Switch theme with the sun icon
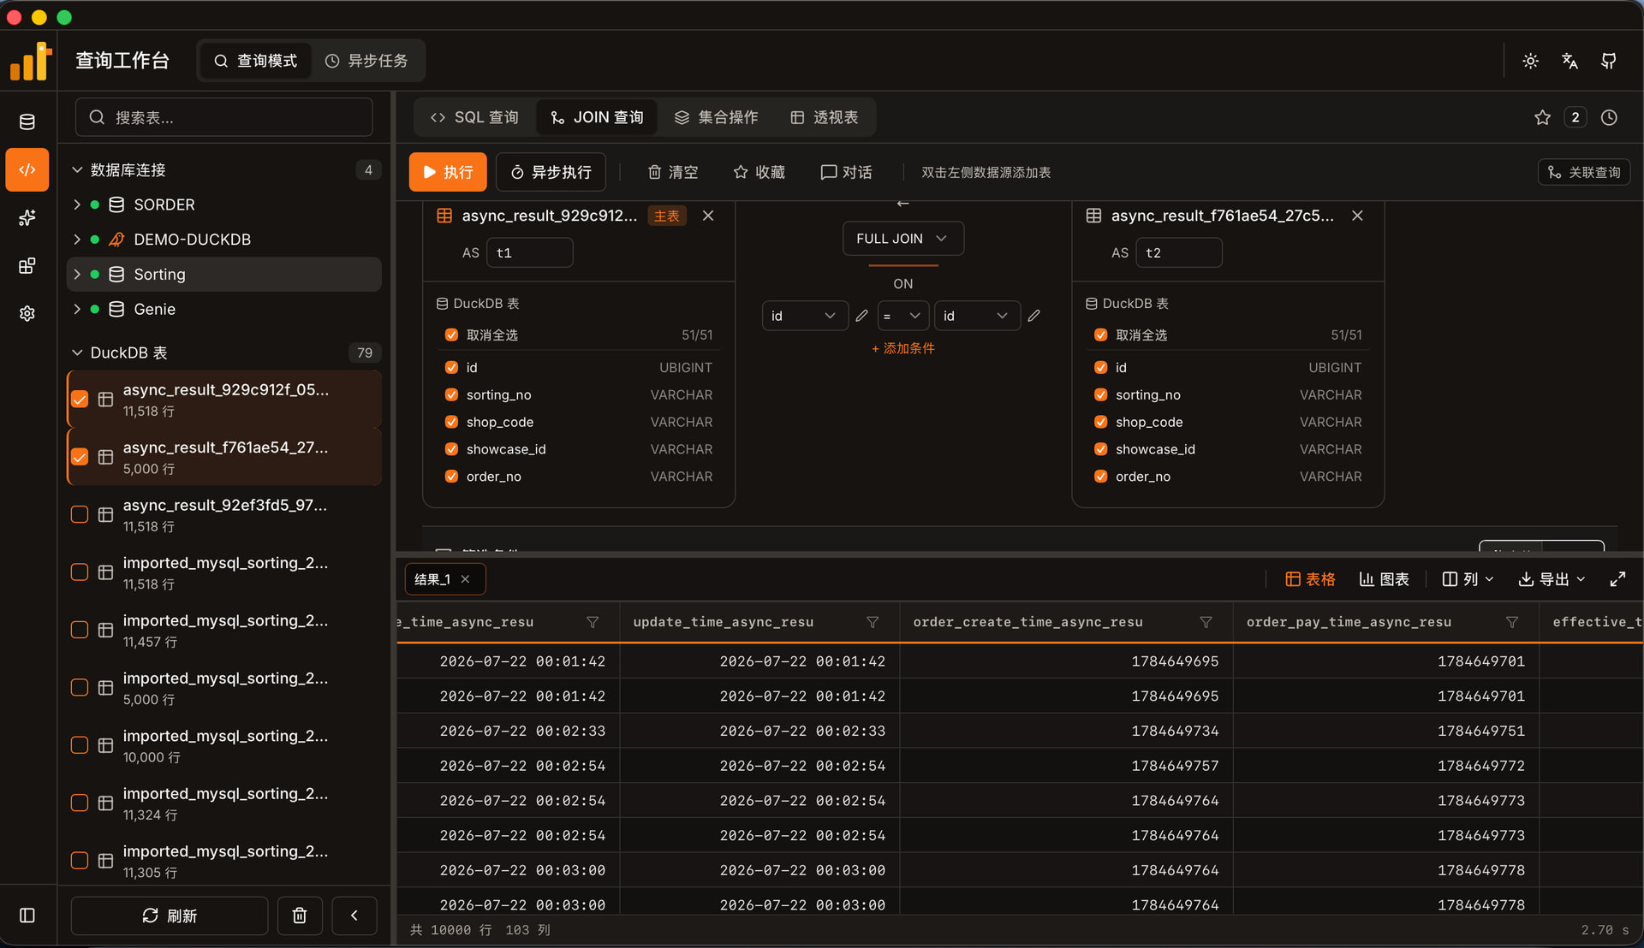1644x948 pixels. pyautogui.click(x=1531, y=61)
